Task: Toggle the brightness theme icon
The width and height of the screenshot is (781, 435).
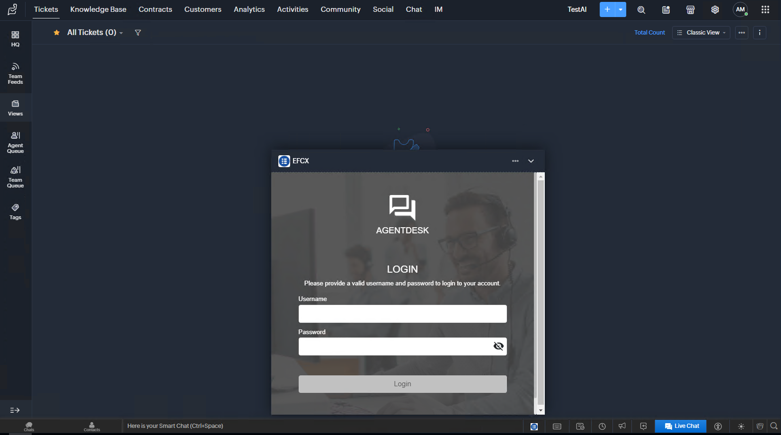Action: pos(741,426)
